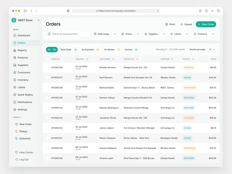Image resolution: width=232 pixels, height=174 pixels.
Task: Check the box for order #11092132
Action: coord(47,128)
